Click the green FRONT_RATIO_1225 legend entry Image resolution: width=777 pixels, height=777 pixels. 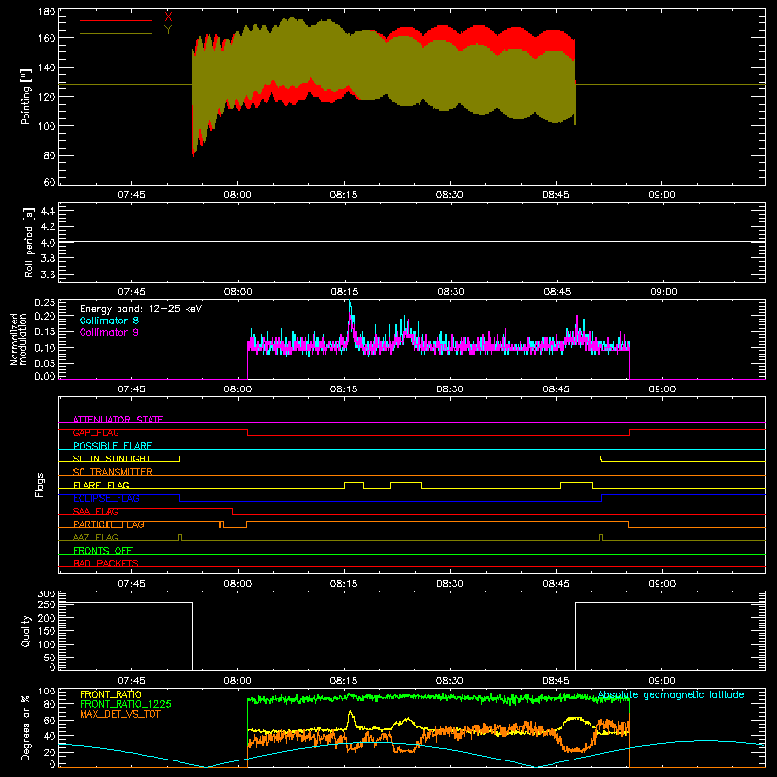[126, 704]
